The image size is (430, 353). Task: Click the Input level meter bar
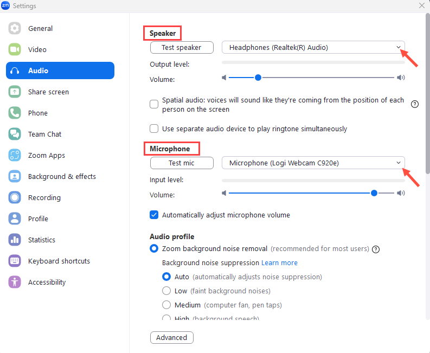tap(313, 181)
